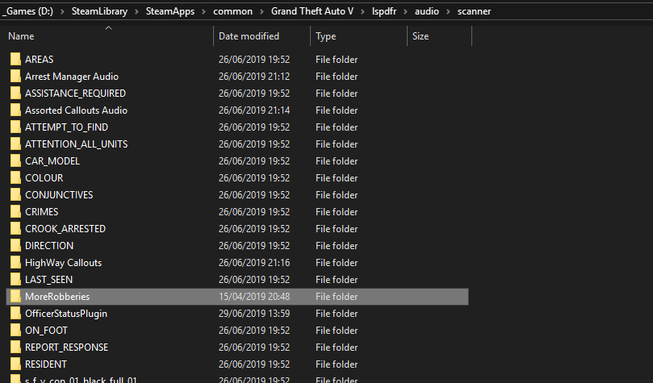Screen dimensions: 653x383
Task: Click File folder type in HighWay Callouts row
Action: 337,263
